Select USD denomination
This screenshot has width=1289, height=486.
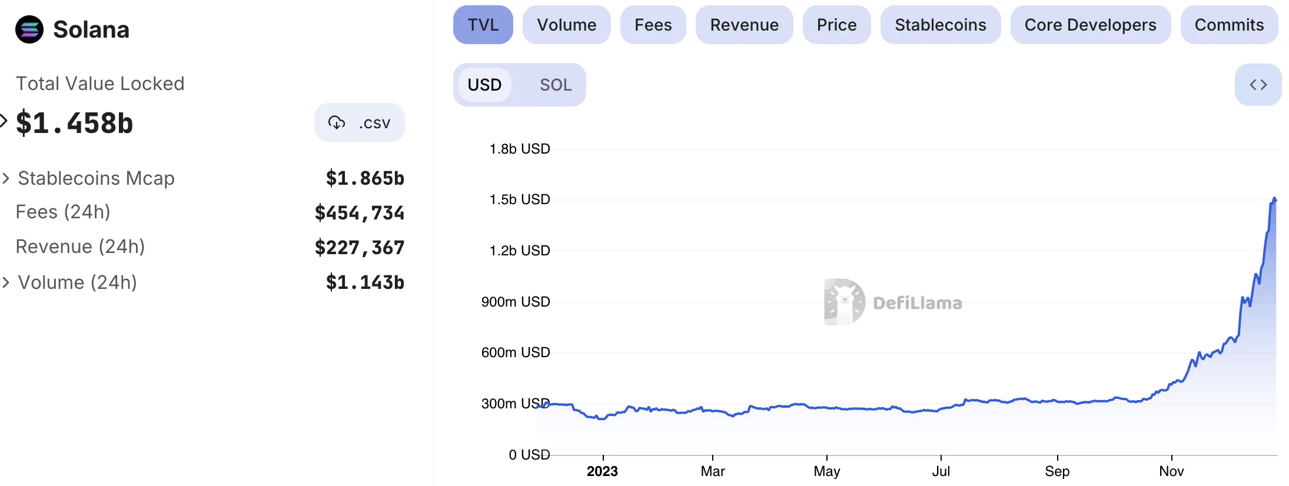click(x=485, y=85)
